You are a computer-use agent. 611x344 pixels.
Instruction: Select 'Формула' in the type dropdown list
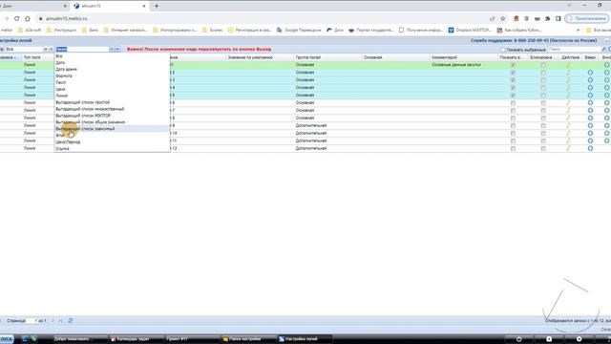112,75
